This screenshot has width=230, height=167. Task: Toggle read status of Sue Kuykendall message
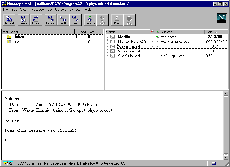click(157, 56)
